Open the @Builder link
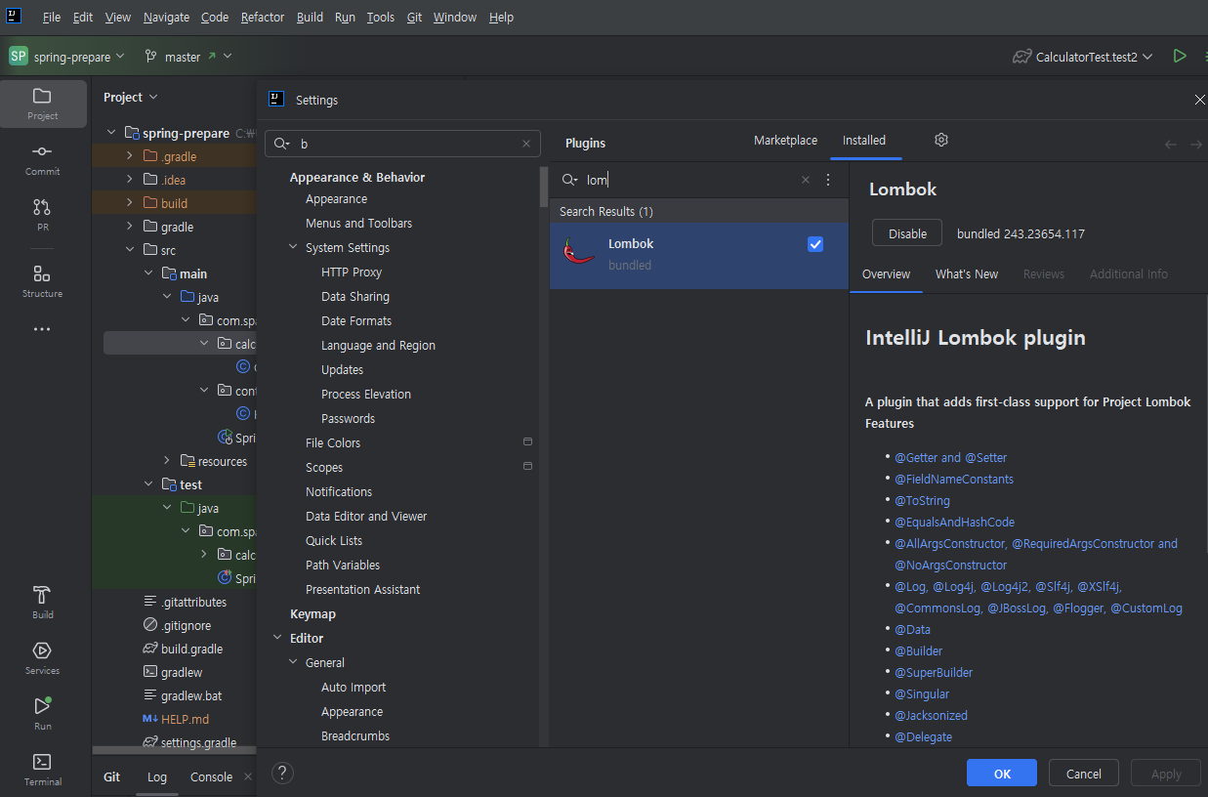The image size is (1208, 797). (918, 651)
